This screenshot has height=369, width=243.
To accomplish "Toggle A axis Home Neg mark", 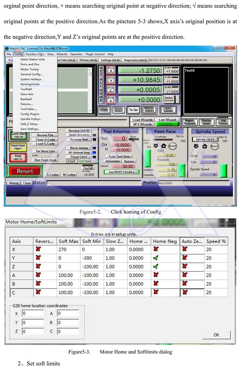I will tap(156, 275).
